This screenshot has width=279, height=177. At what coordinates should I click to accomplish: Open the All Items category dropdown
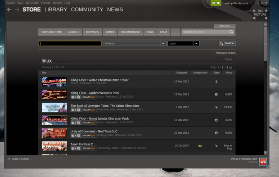pyautogui.click(x=135, y=43)
